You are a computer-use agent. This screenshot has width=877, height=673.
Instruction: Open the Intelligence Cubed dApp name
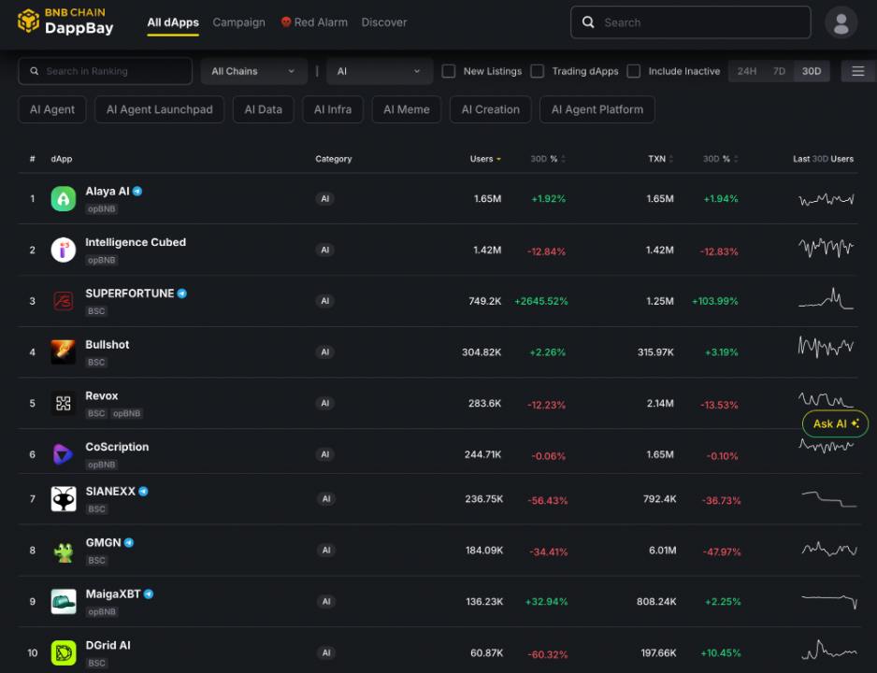click(136, 242)
